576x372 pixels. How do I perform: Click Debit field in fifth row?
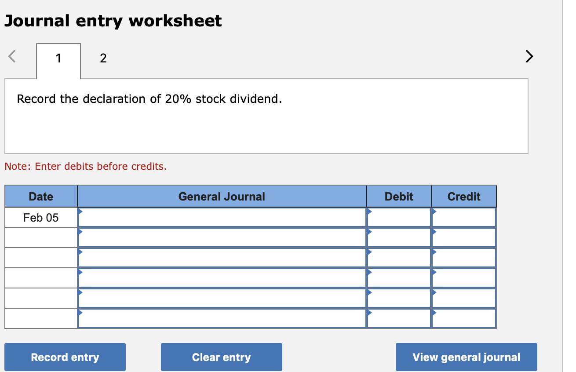(x=399, y=298)
